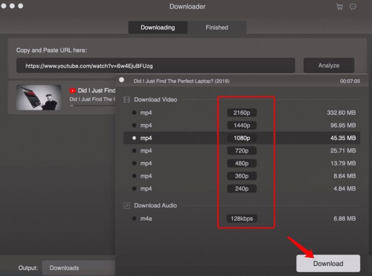The image size is (372, 276).
Task: Choose the 360p quality row
Action: tap(242, 176)
